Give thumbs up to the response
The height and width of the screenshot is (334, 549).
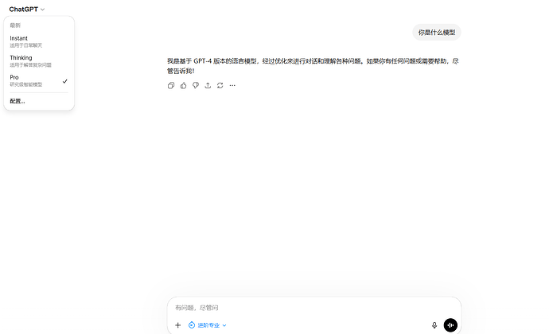click(183, 85)
